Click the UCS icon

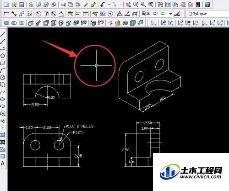154,23
